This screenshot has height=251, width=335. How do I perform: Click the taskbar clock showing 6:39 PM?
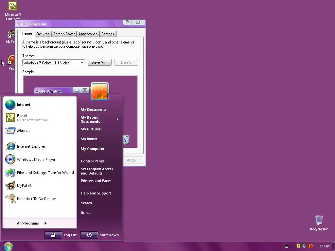click(x=323, y=246)
